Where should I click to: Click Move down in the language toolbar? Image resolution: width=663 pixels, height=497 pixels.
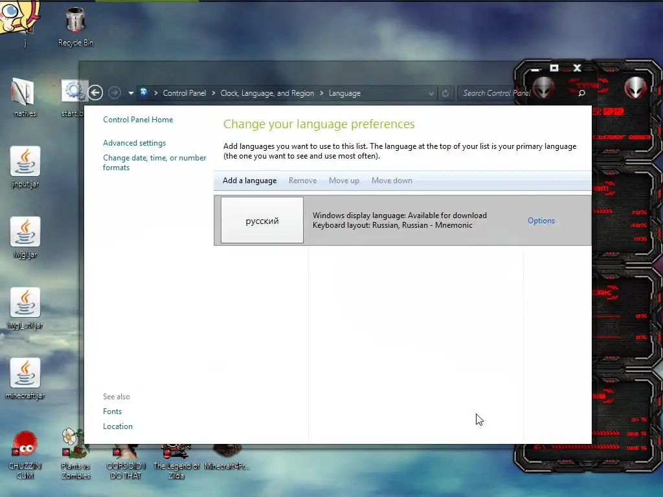pos(392,181)
